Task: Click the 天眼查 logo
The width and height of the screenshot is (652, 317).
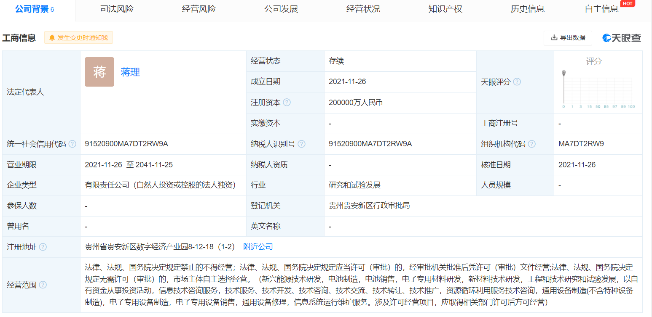Action: click(622, 38)
